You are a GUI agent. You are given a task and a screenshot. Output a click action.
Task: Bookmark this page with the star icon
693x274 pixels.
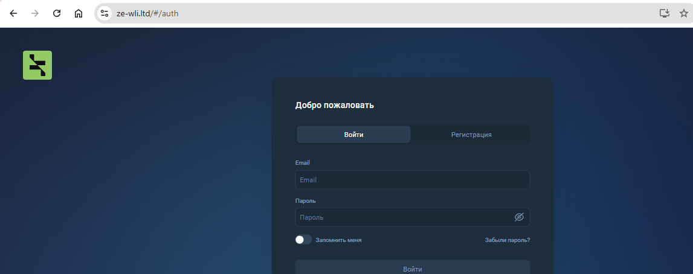point(683,13)
